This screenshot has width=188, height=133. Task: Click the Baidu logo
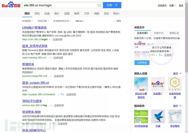(11, 5)
